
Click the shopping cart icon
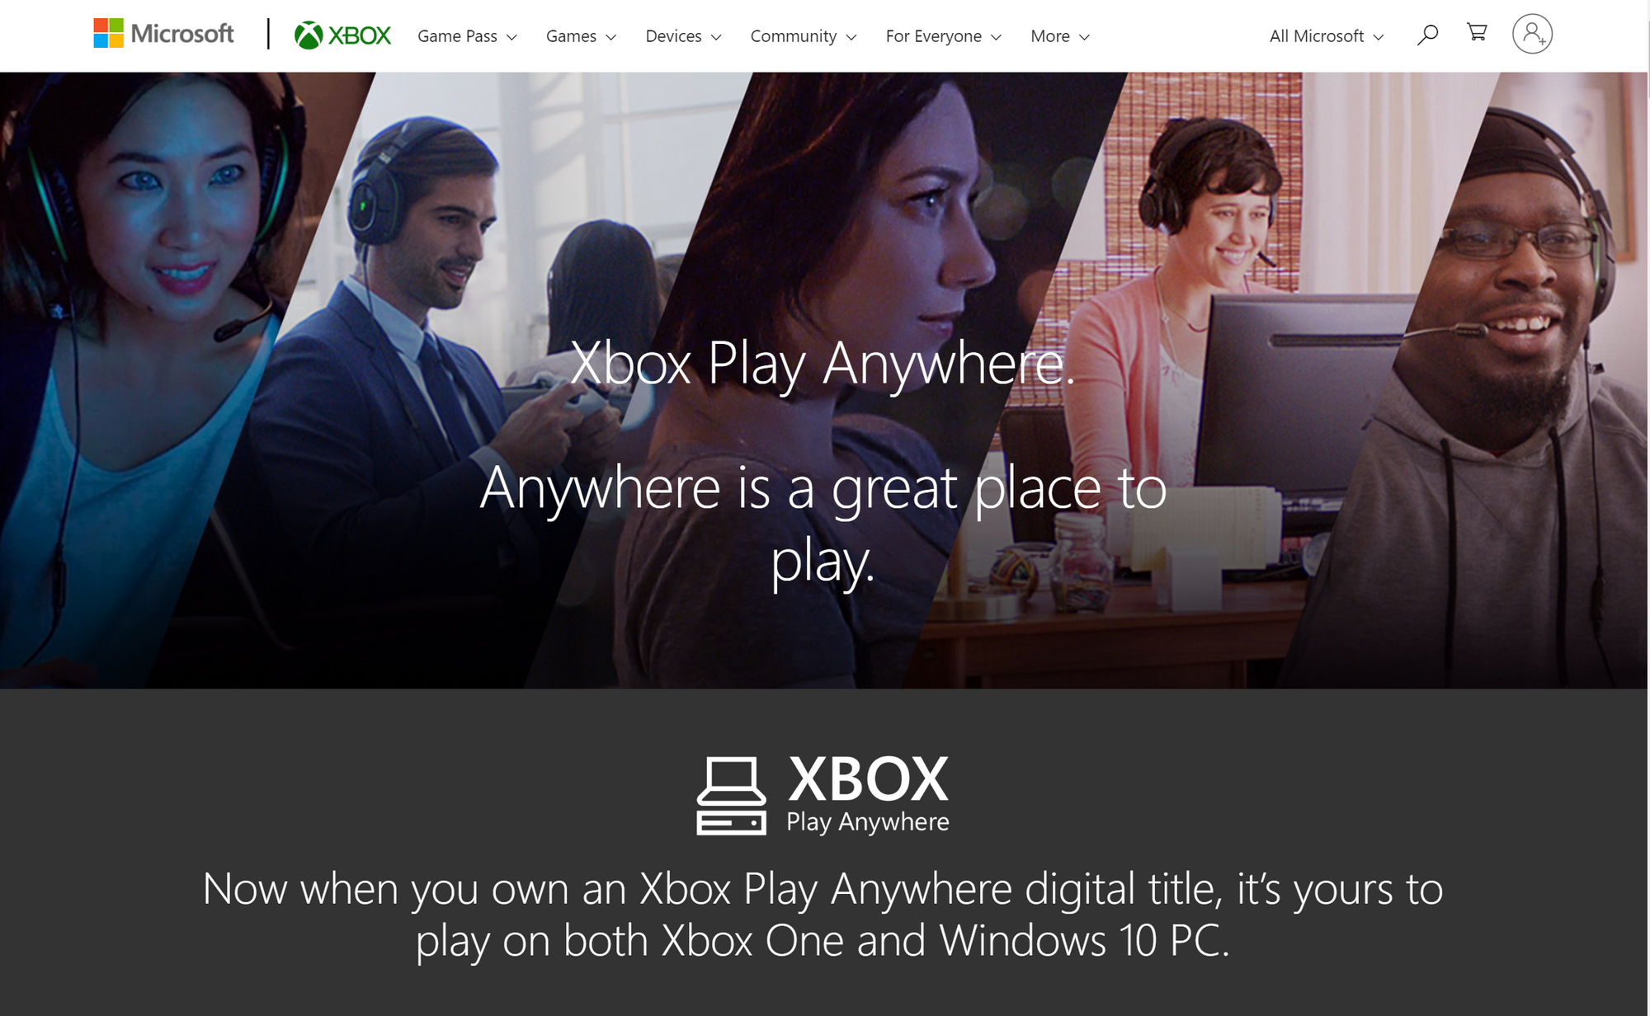tap(1477, 34)
